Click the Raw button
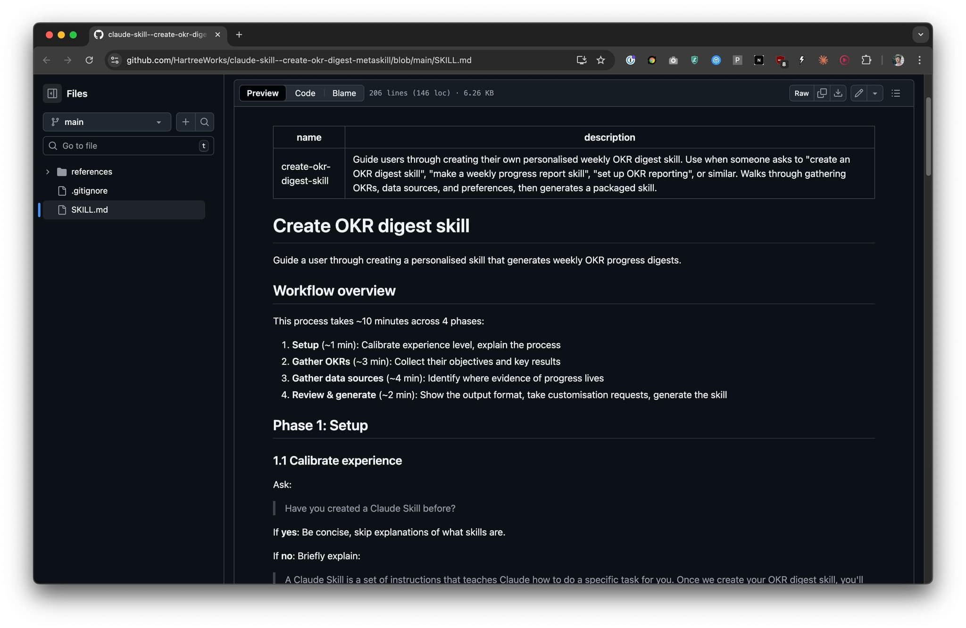 pos(801,93)
